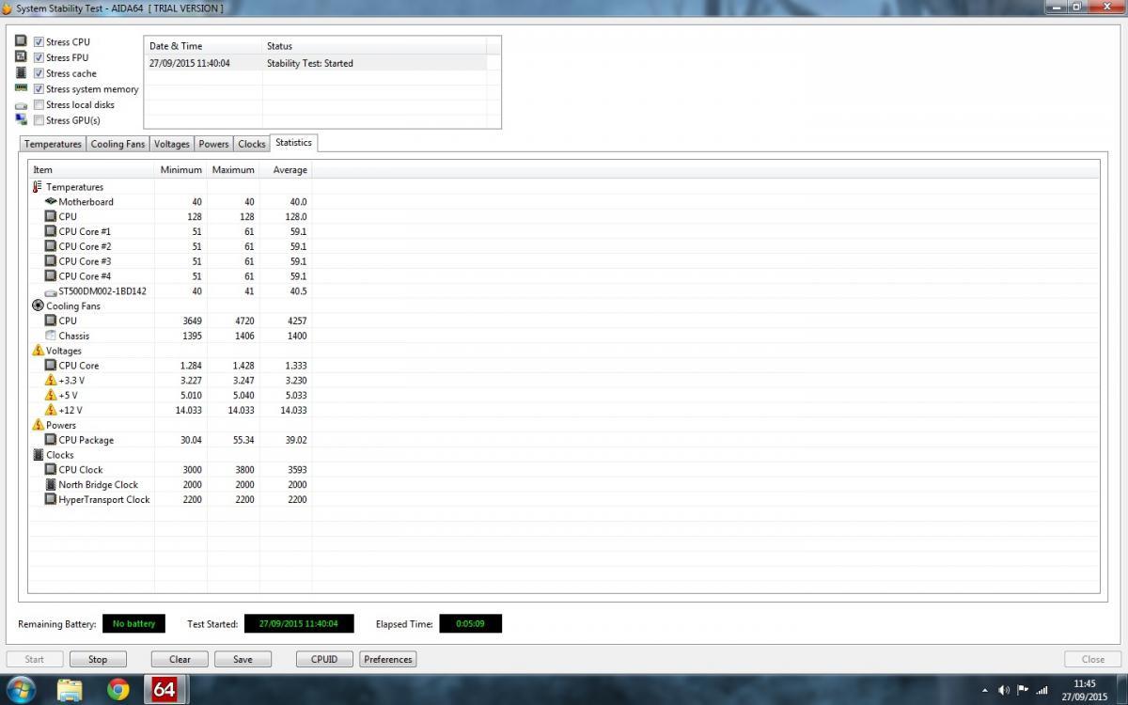1128x705 pixels.
Task: Click the Minimum column header
Action: coord(180,170)
